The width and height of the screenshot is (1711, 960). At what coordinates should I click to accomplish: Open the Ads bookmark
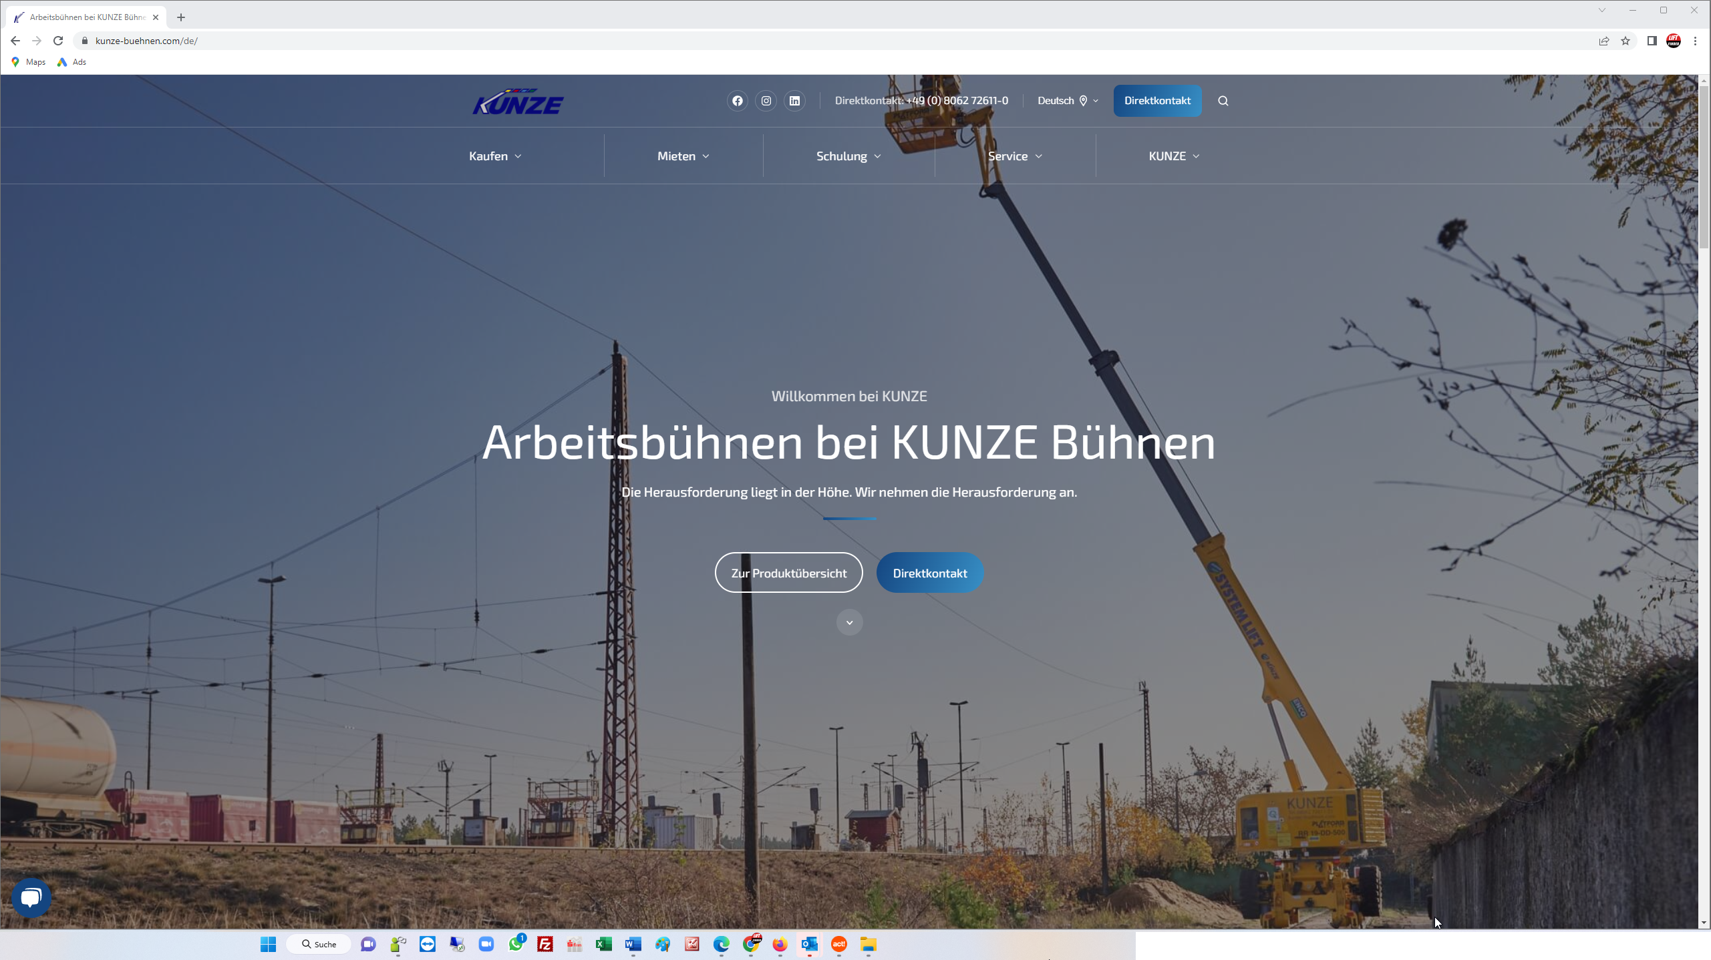tap(71, 62)
